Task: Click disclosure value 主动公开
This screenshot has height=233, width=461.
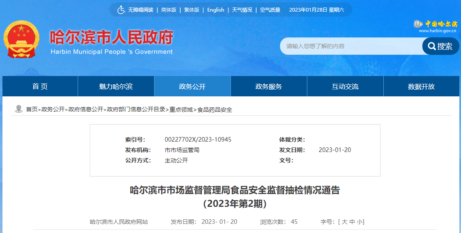Action: pyautogui.click(x=176, y=160)
